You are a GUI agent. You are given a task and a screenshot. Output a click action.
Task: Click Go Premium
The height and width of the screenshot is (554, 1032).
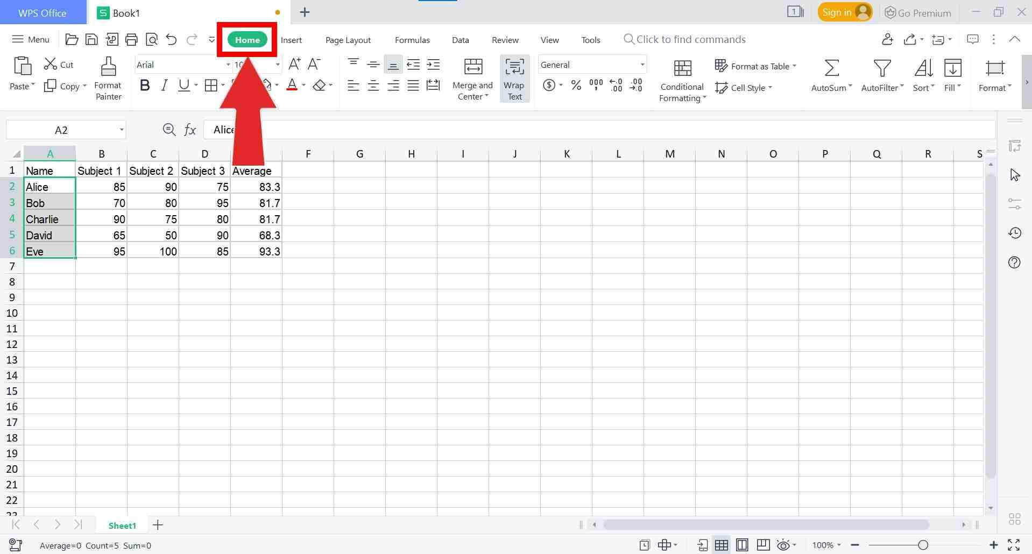(x=918, y=12)
